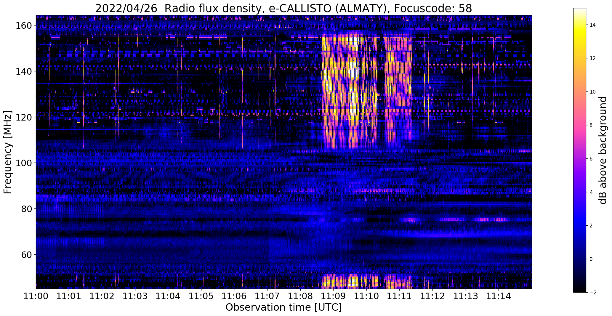The width and height of the screenshot is (612, 316).
Task: Click the 11:11 time tick label
Action: 400,296
